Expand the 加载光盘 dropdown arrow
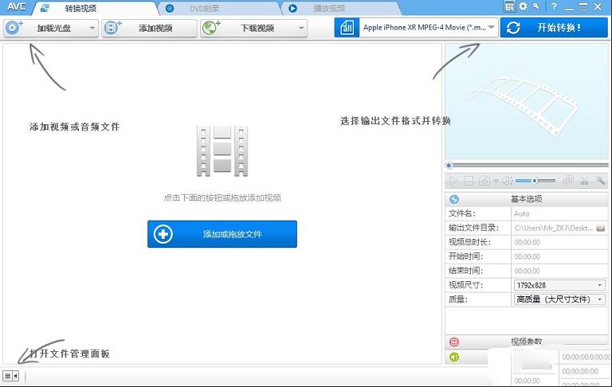 click(92, 28)
